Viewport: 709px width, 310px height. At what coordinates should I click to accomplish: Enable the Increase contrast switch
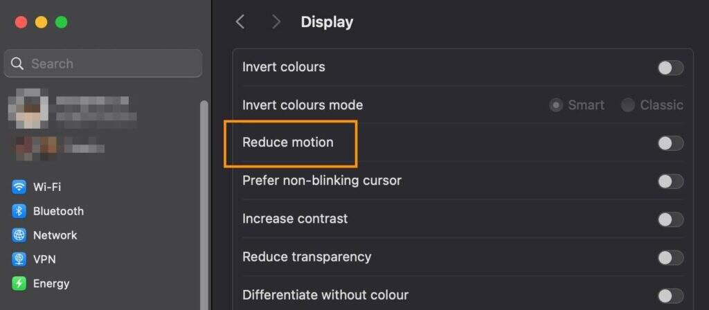[x=670, y=219]
